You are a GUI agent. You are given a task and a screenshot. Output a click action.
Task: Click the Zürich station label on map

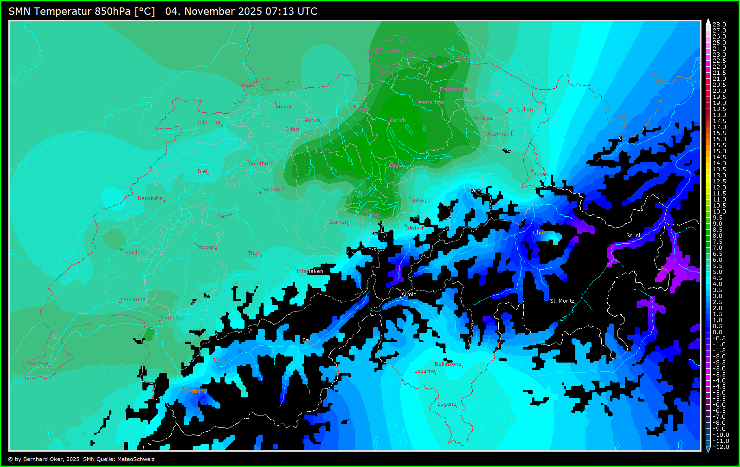point(397,120)
